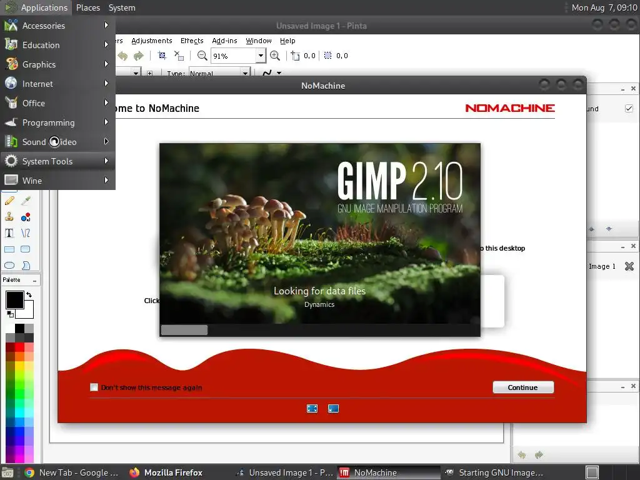Screen dimensions: 640x480
Task: Open the System Tools submenu
Action: click(x=57, y=161)
